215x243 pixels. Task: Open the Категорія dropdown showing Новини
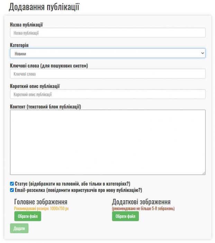[x=108, y=53]
